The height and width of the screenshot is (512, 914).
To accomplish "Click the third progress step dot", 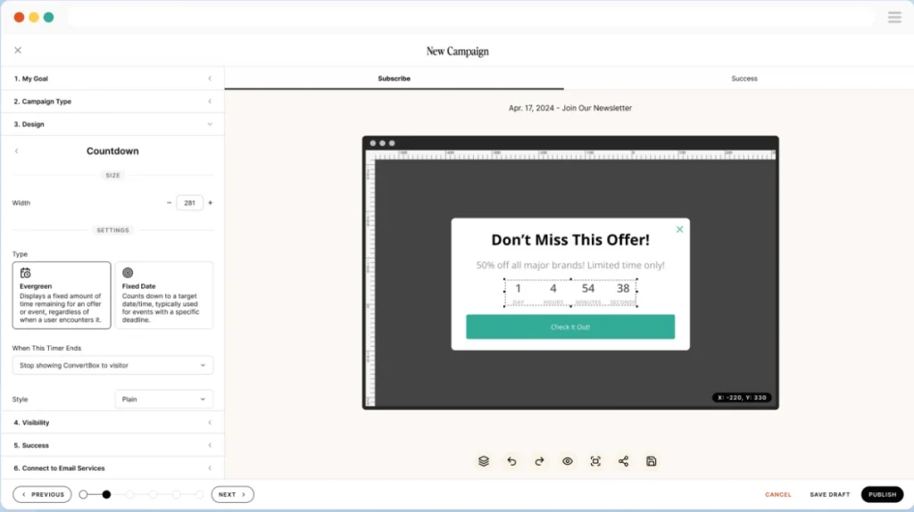I will (129, 494).
